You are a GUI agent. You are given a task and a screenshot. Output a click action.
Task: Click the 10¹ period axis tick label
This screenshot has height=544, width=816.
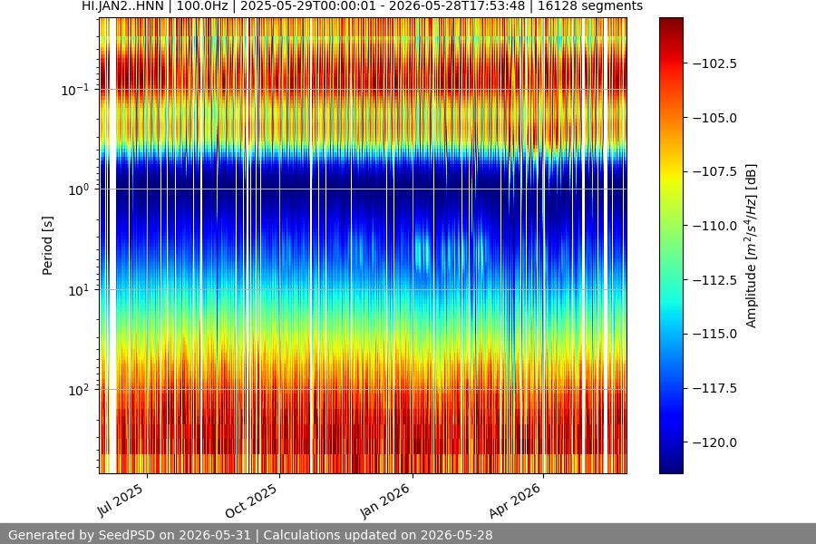click(79, 290)
